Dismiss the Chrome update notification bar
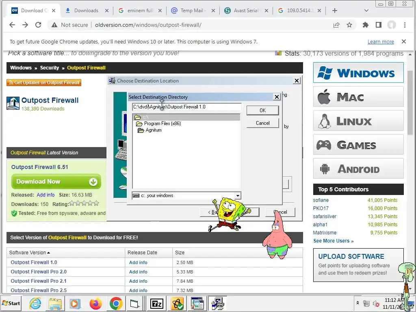Viewport: 416px width, 312px height. click(x=404, y=41)
